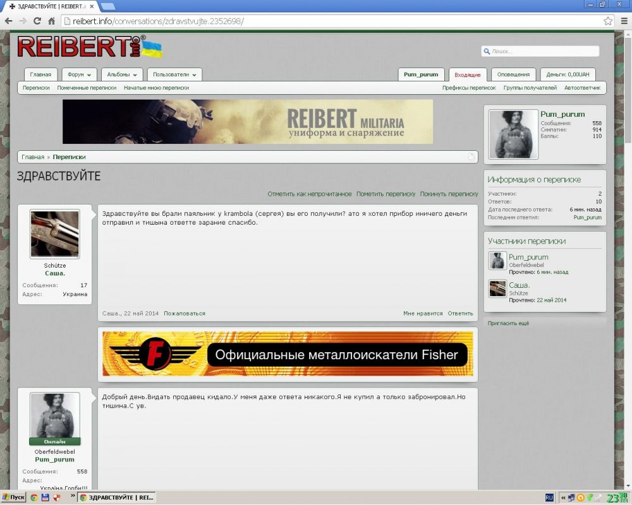
Task: Open the Оповещения tab
Action: coord(513,74)
